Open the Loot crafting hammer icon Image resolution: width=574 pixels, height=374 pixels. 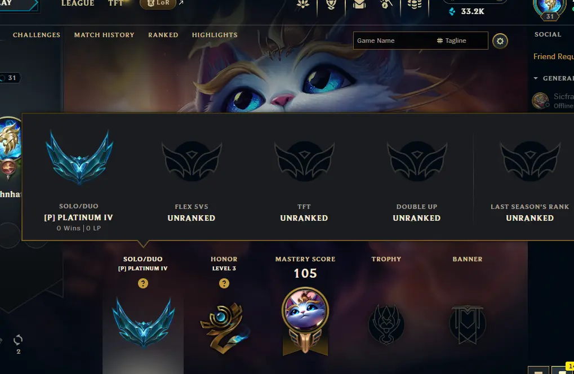click(386, 5)
